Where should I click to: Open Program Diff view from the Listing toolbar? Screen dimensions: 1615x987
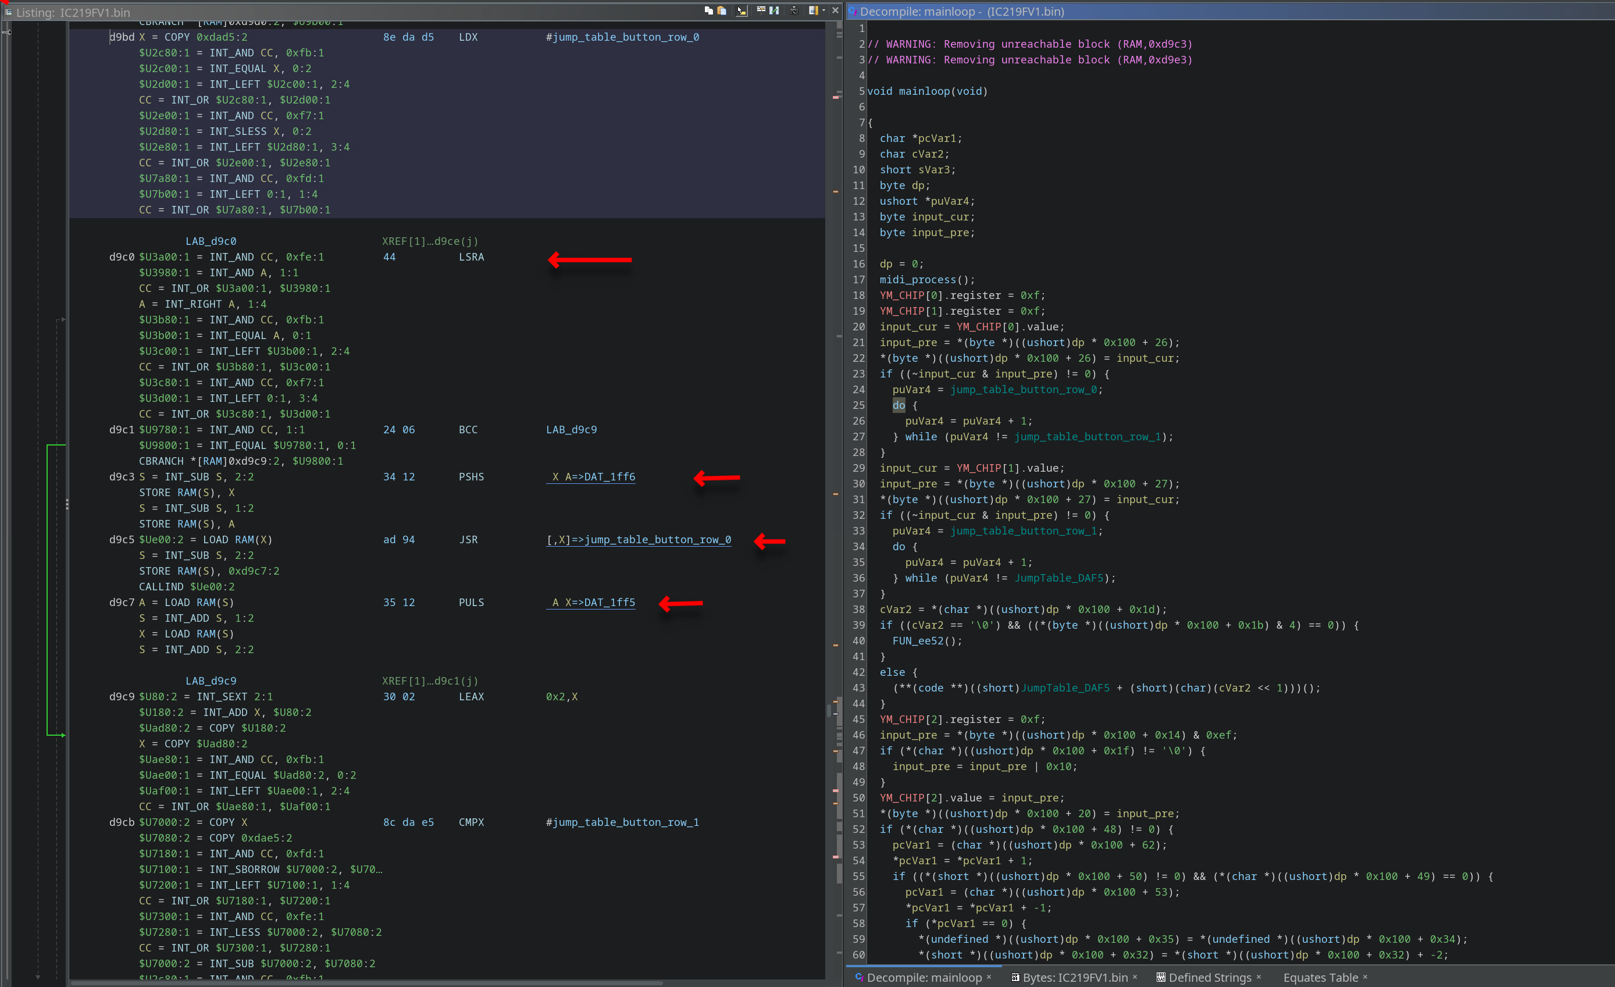click(774, 11)
